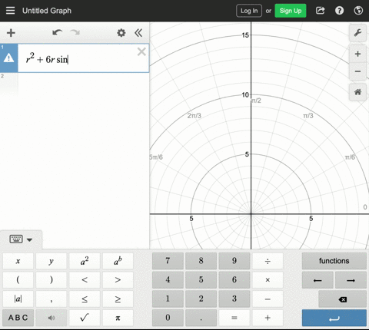This screenshot has height=330, width=369.
Task: Switch to the ABC letter keypad
Action: pos(18,318)
